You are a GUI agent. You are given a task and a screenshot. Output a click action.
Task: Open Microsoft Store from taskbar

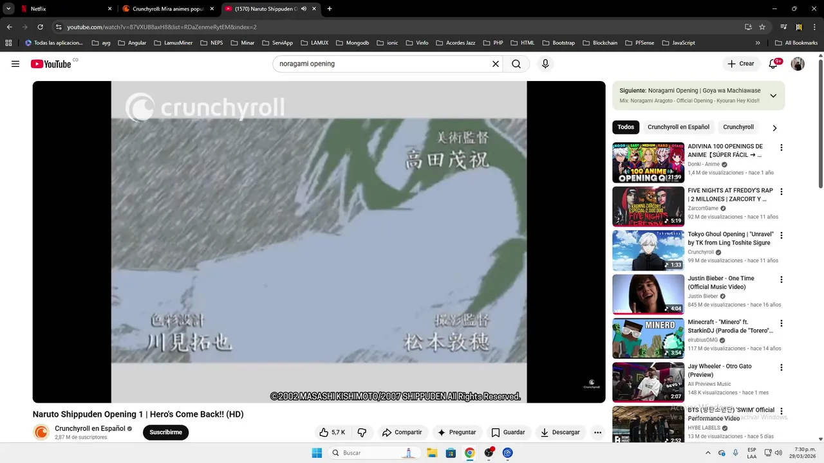451,453
